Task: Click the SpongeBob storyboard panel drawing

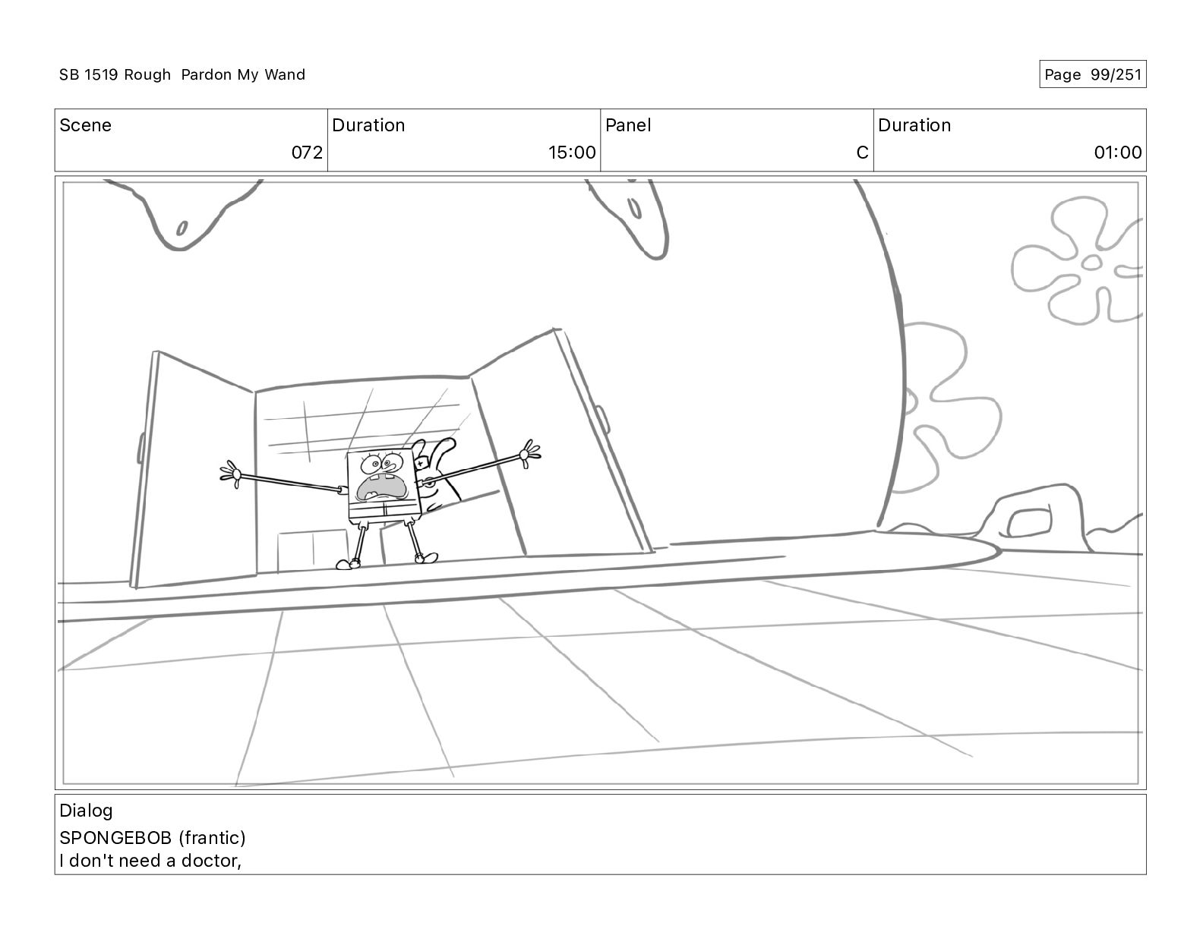Action: pos(600,483)
